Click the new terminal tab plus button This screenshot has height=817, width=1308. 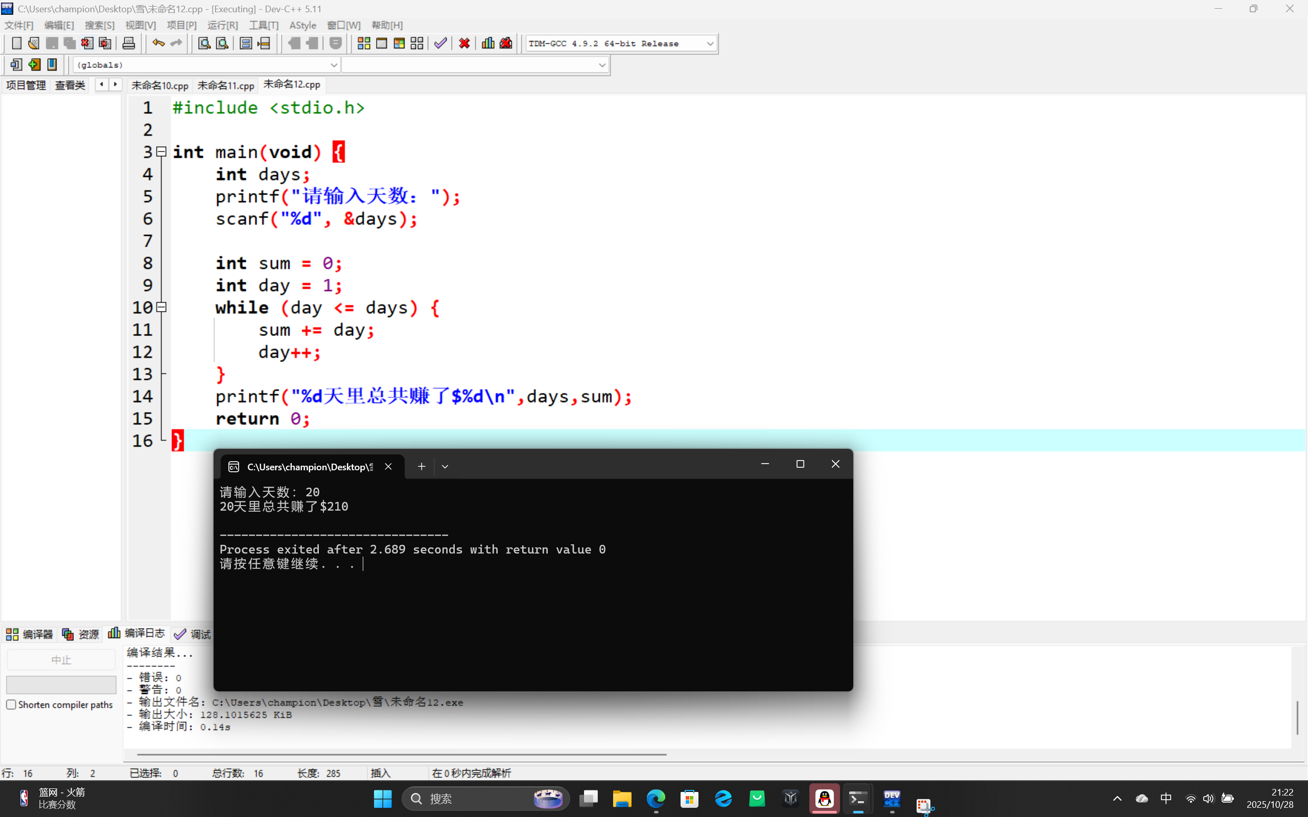click(422, 466)
